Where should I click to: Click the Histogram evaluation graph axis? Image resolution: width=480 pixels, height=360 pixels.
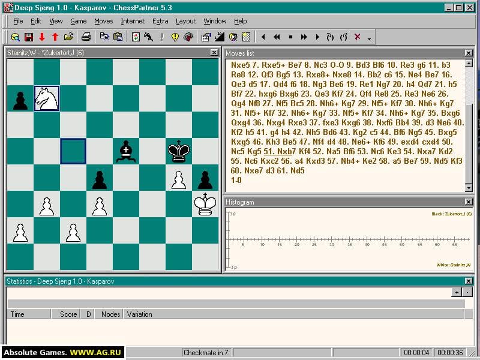[349, 239]
